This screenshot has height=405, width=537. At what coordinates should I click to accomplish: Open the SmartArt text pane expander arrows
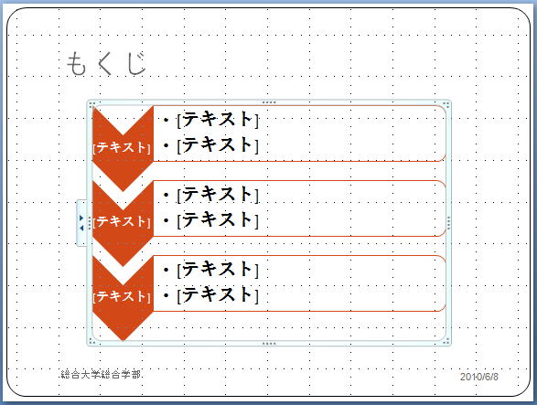point(81,223)
